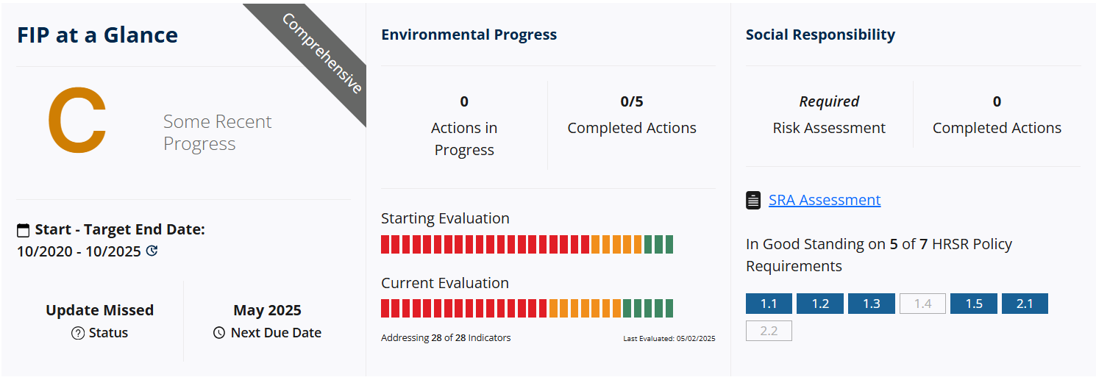Click the question mark Status icon
The width and height of the screenshot is (1096, 380).
coord(78,333)
